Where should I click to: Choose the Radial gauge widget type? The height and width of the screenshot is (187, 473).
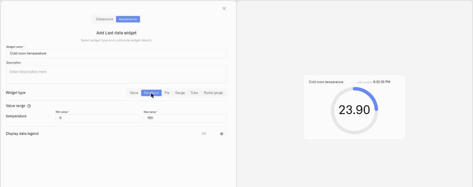[213, 93]
